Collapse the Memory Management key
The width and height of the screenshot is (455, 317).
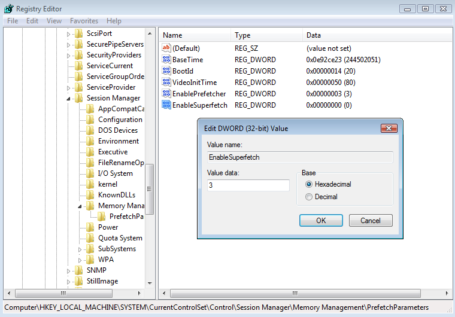coord(80,206)
